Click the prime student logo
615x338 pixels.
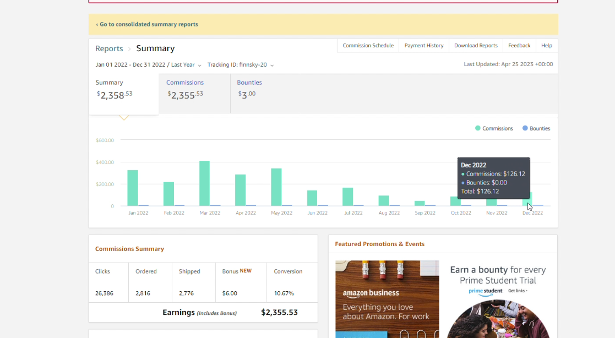[485, 291]
